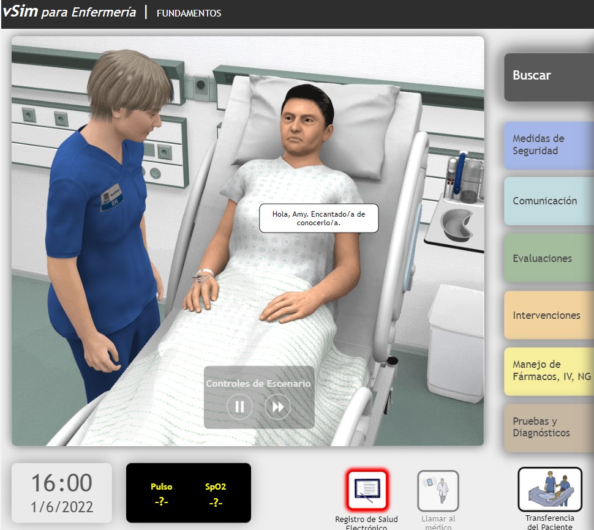Click the Pulso reading on monitor
Image resolution: width=594 pixels, height=530 pixels.
[x=162, y=495]
